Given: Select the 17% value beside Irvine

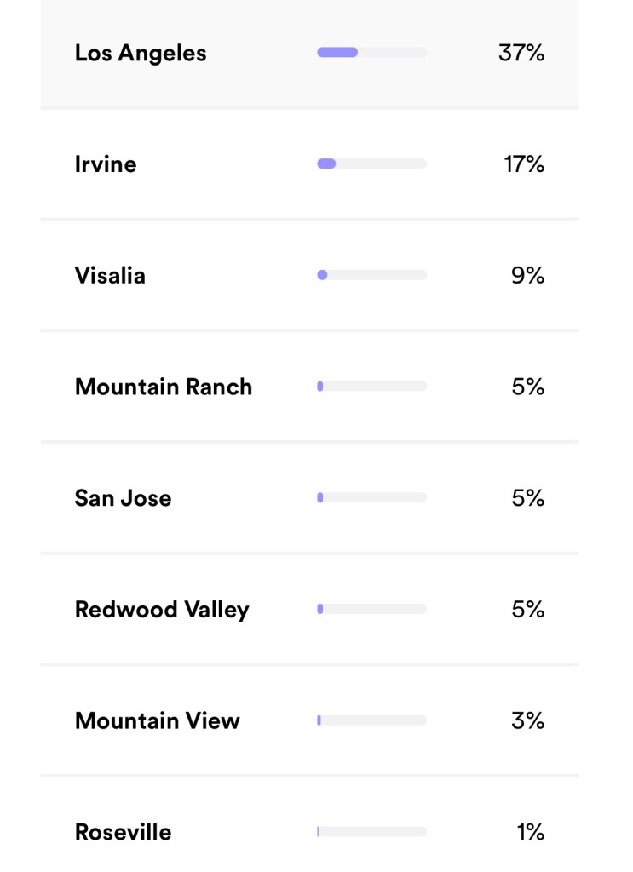Looking at the screenshot, I should pos(524,164).
